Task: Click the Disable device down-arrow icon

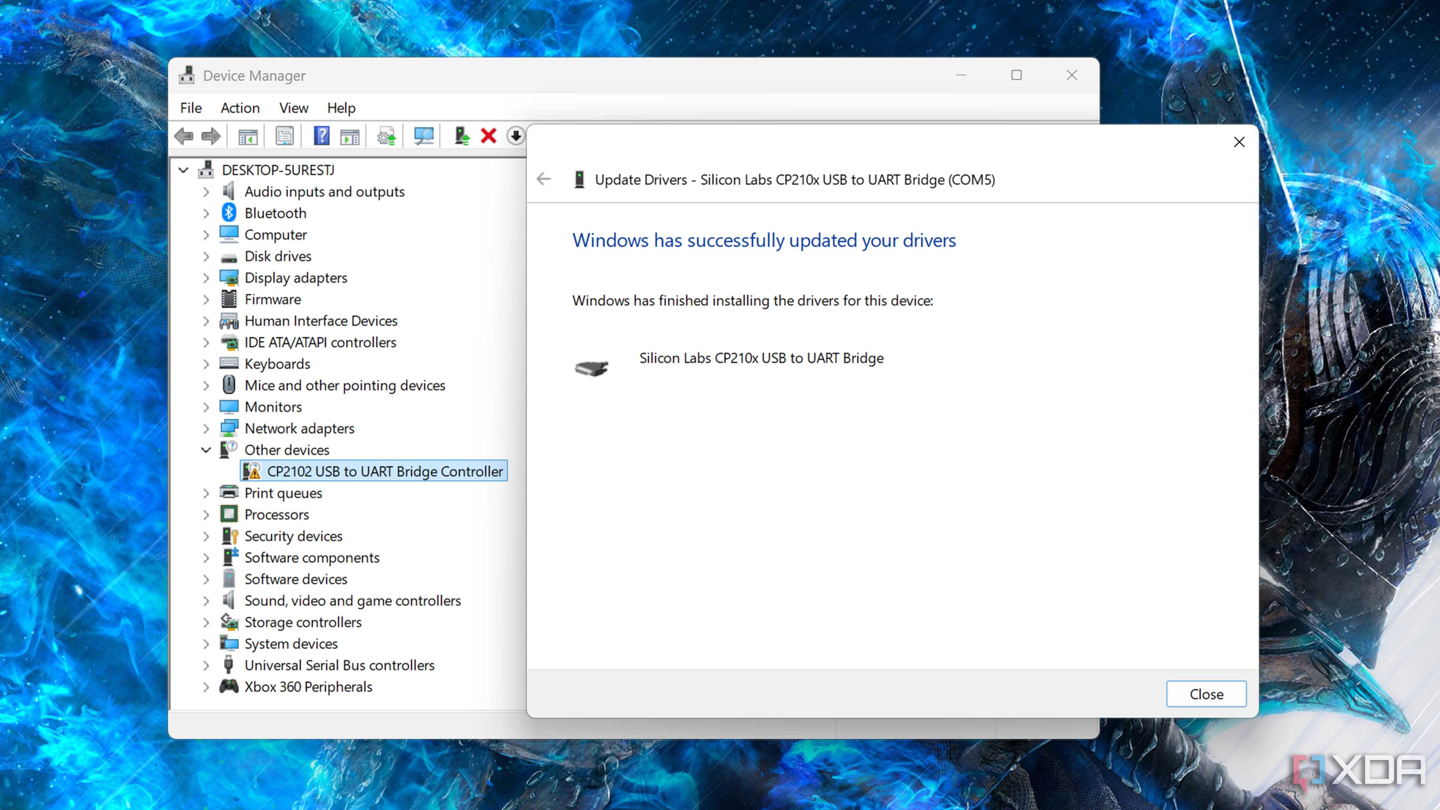Action: [x=515, y=136]
